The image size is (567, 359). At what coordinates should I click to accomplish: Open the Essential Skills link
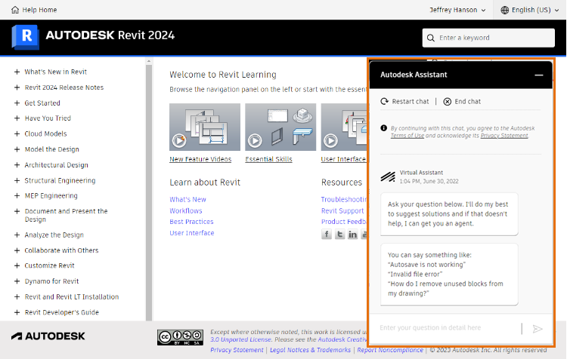coord(268,159)
